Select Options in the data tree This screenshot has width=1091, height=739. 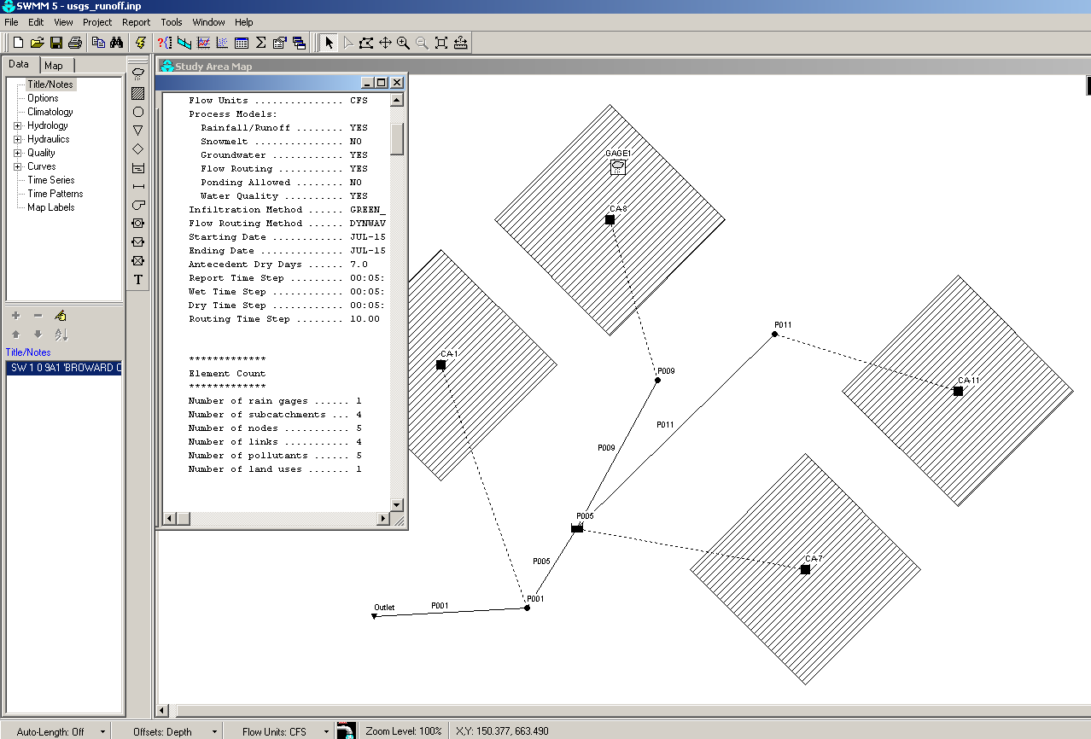(43, 98)
